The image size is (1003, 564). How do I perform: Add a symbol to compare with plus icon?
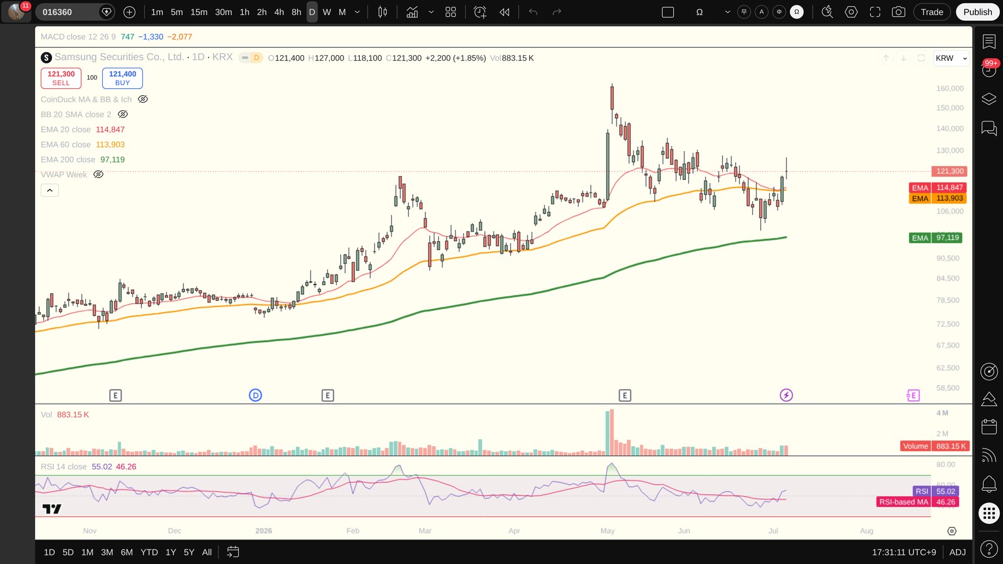click(129, 12)
